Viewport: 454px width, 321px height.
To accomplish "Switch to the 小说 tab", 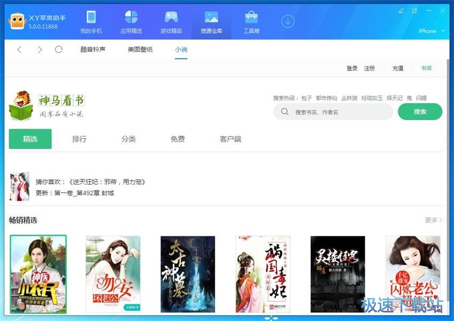I will point(181,50).
